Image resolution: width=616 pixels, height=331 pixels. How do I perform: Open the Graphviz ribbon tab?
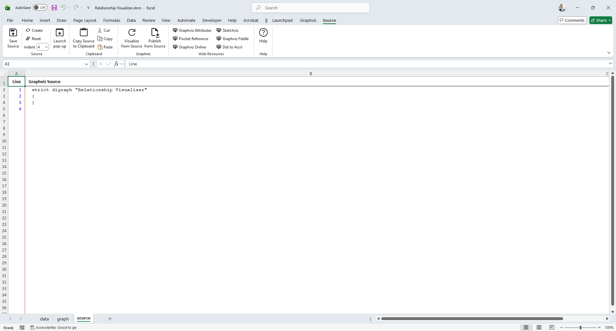click(x=308, y=21)
